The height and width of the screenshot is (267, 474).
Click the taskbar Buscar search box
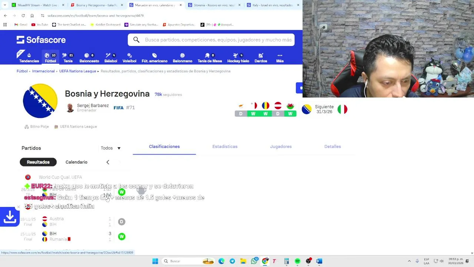(x=189, y=261)
